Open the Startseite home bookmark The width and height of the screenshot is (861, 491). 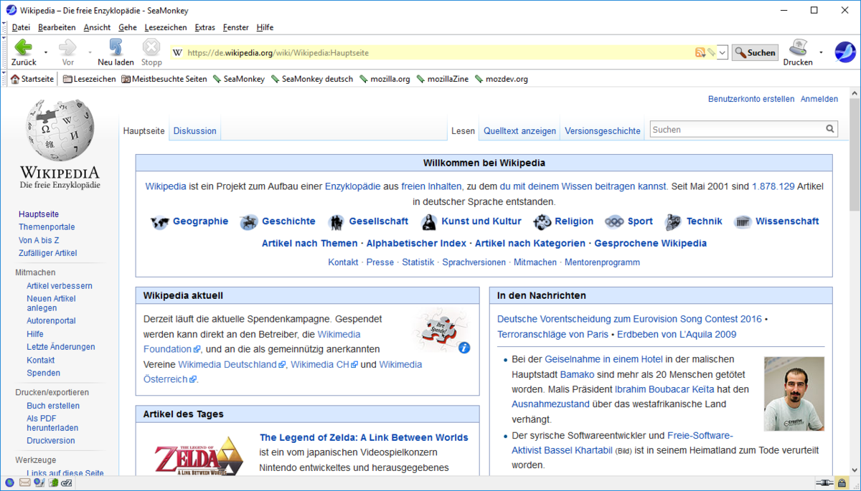(32, 79)
